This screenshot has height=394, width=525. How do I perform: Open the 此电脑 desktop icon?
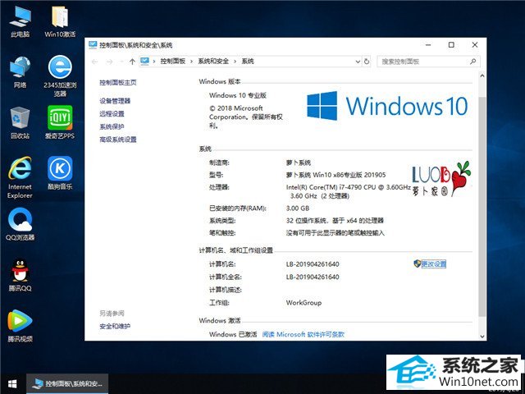(20, 21)
